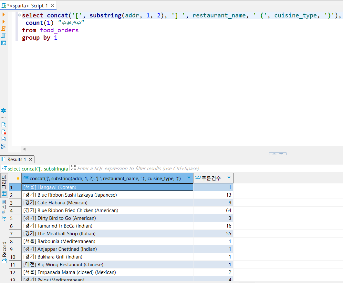Select order count value 64
This screenshot has width=343, height=283.
click(213, 210)
